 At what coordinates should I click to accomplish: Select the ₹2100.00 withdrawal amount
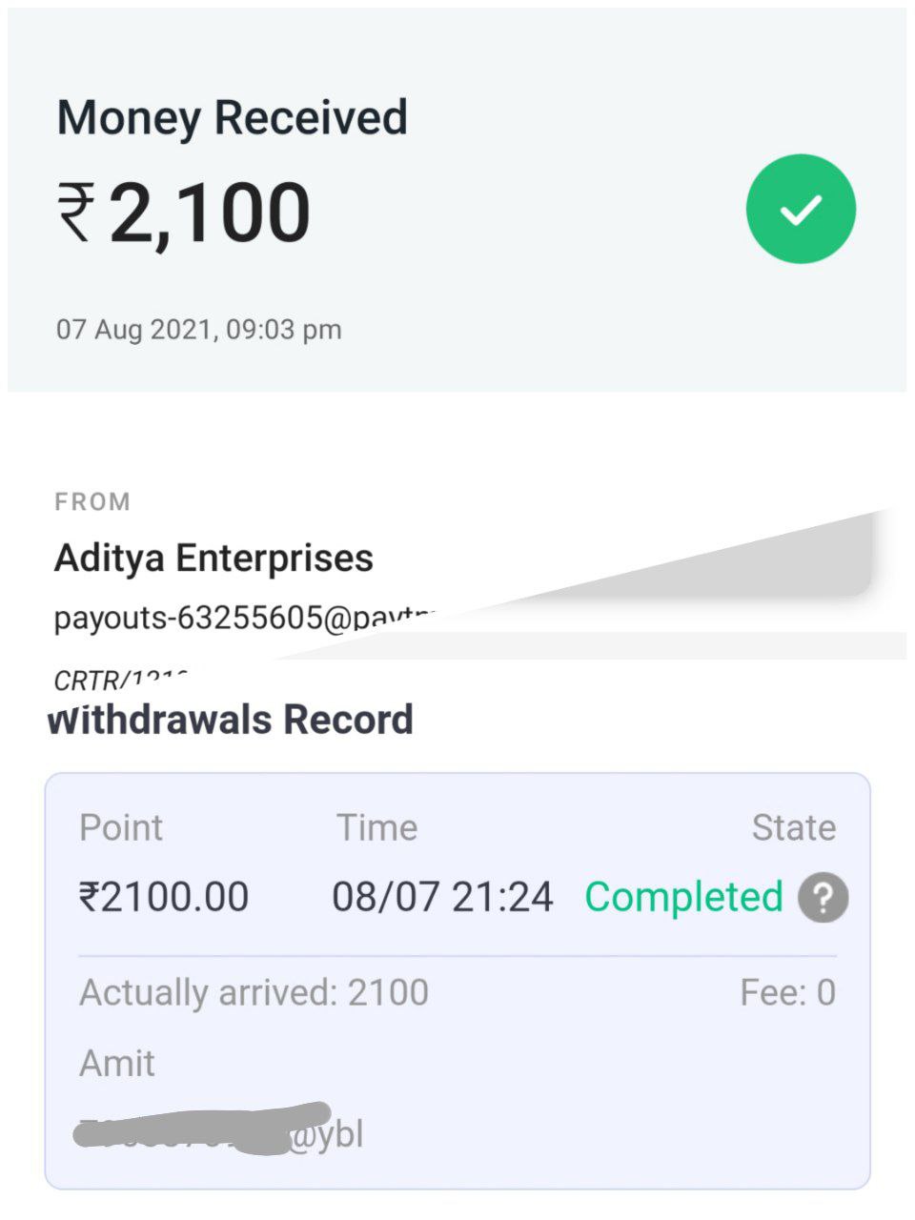pyautogui.click(x=164, y=897)
